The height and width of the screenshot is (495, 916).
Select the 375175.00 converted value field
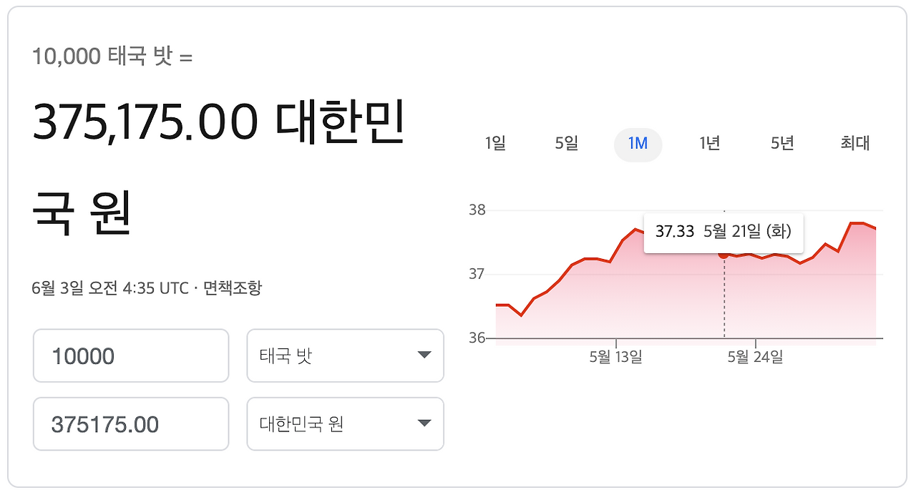[131, 424]
